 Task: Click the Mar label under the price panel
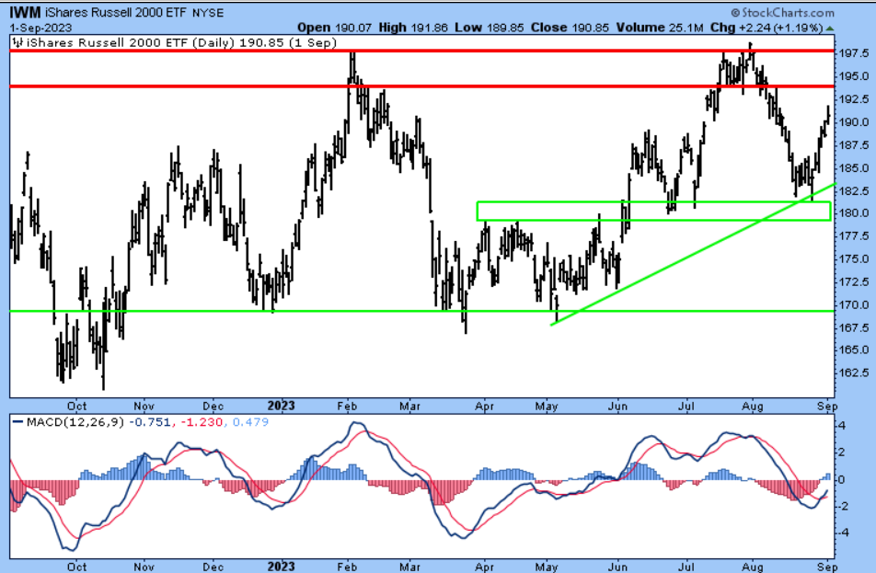click(x=409, y=406)
